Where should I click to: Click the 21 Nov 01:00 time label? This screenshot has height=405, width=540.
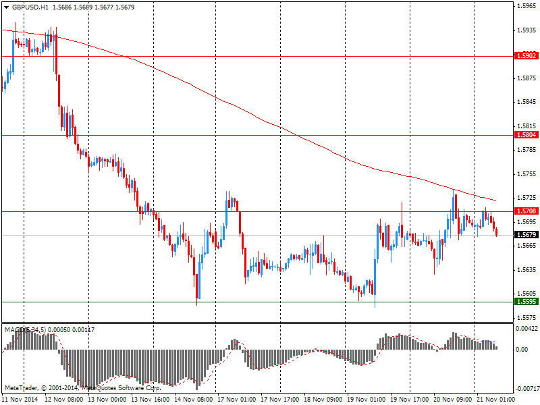[496, 400]
